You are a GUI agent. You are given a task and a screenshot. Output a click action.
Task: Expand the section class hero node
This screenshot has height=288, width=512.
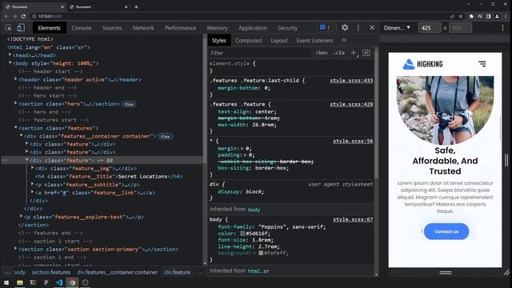15,103
